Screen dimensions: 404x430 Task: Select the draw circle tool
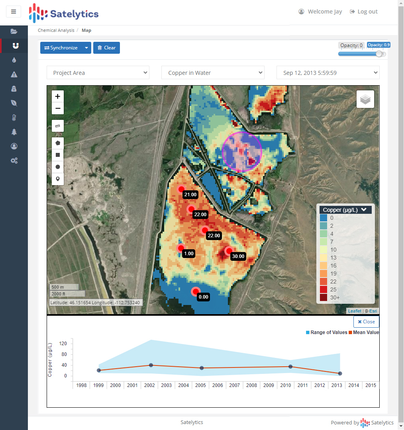tap(58, 167)
